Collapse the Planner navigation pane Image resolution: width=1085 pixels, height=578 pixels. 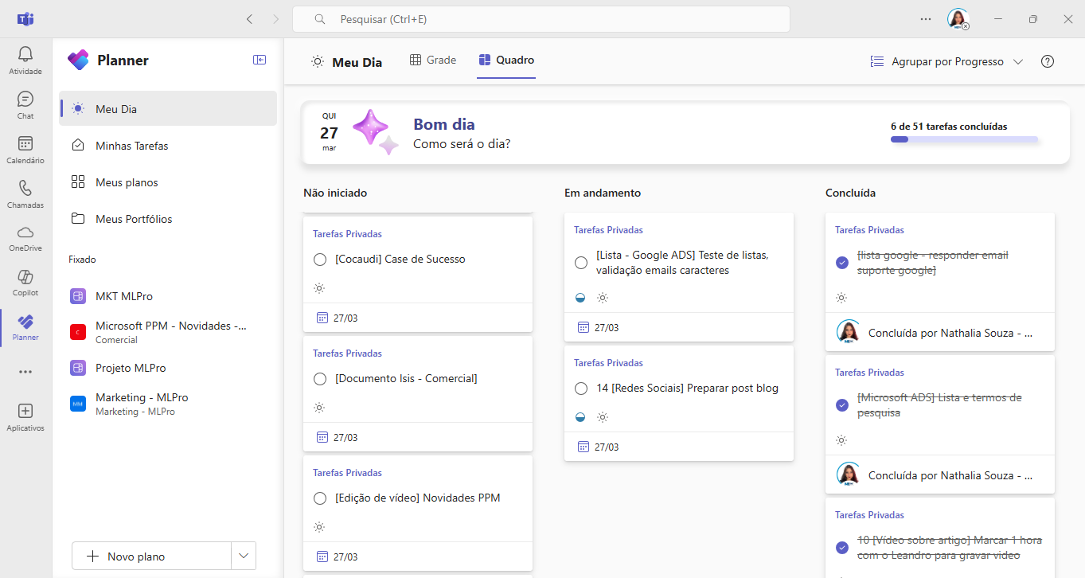260,60
